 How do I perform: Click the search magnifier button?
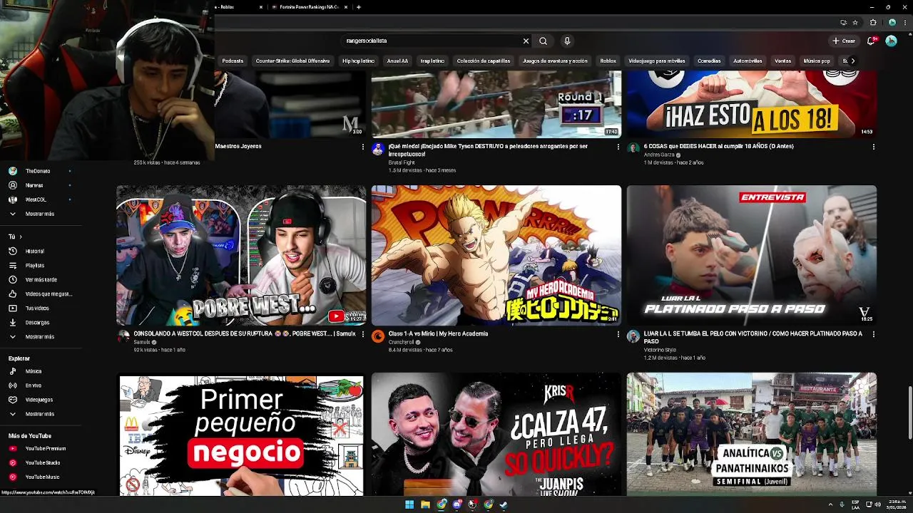[543, 41]
